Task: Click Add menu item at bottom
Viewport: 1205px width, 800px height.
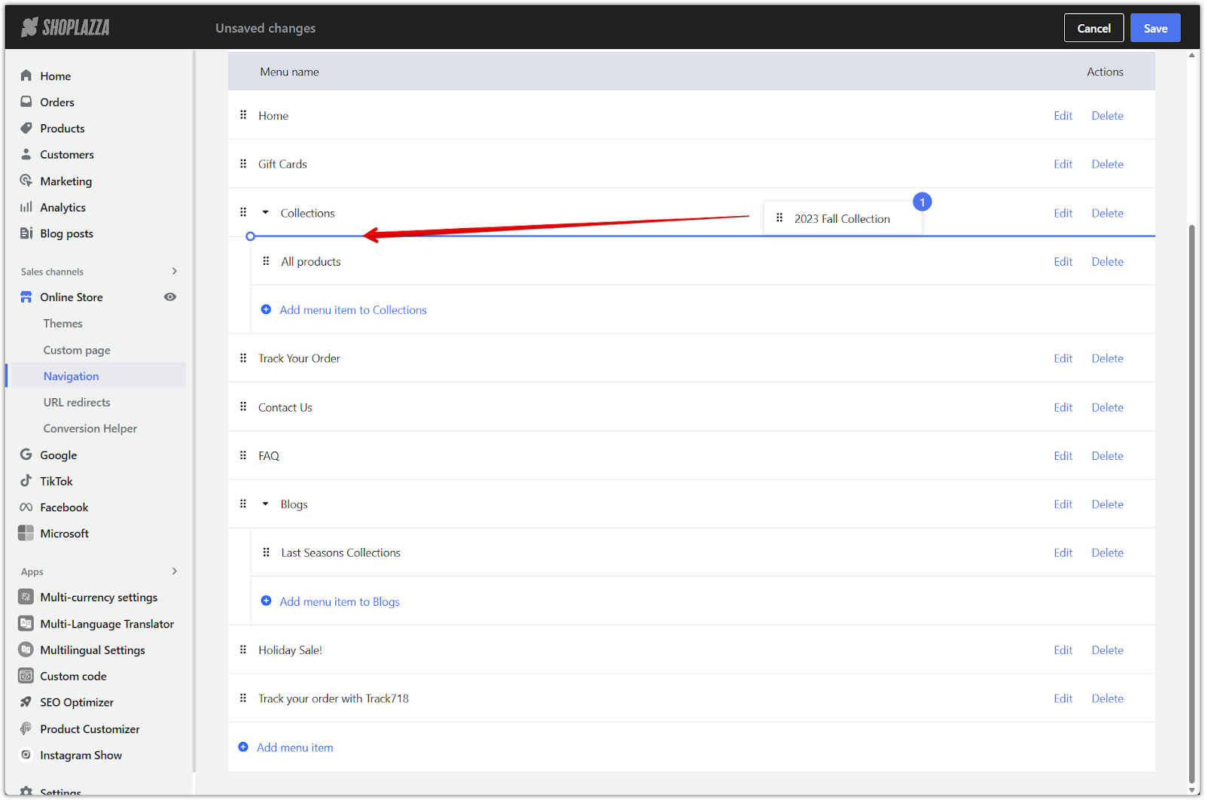Action: point(294,747)
